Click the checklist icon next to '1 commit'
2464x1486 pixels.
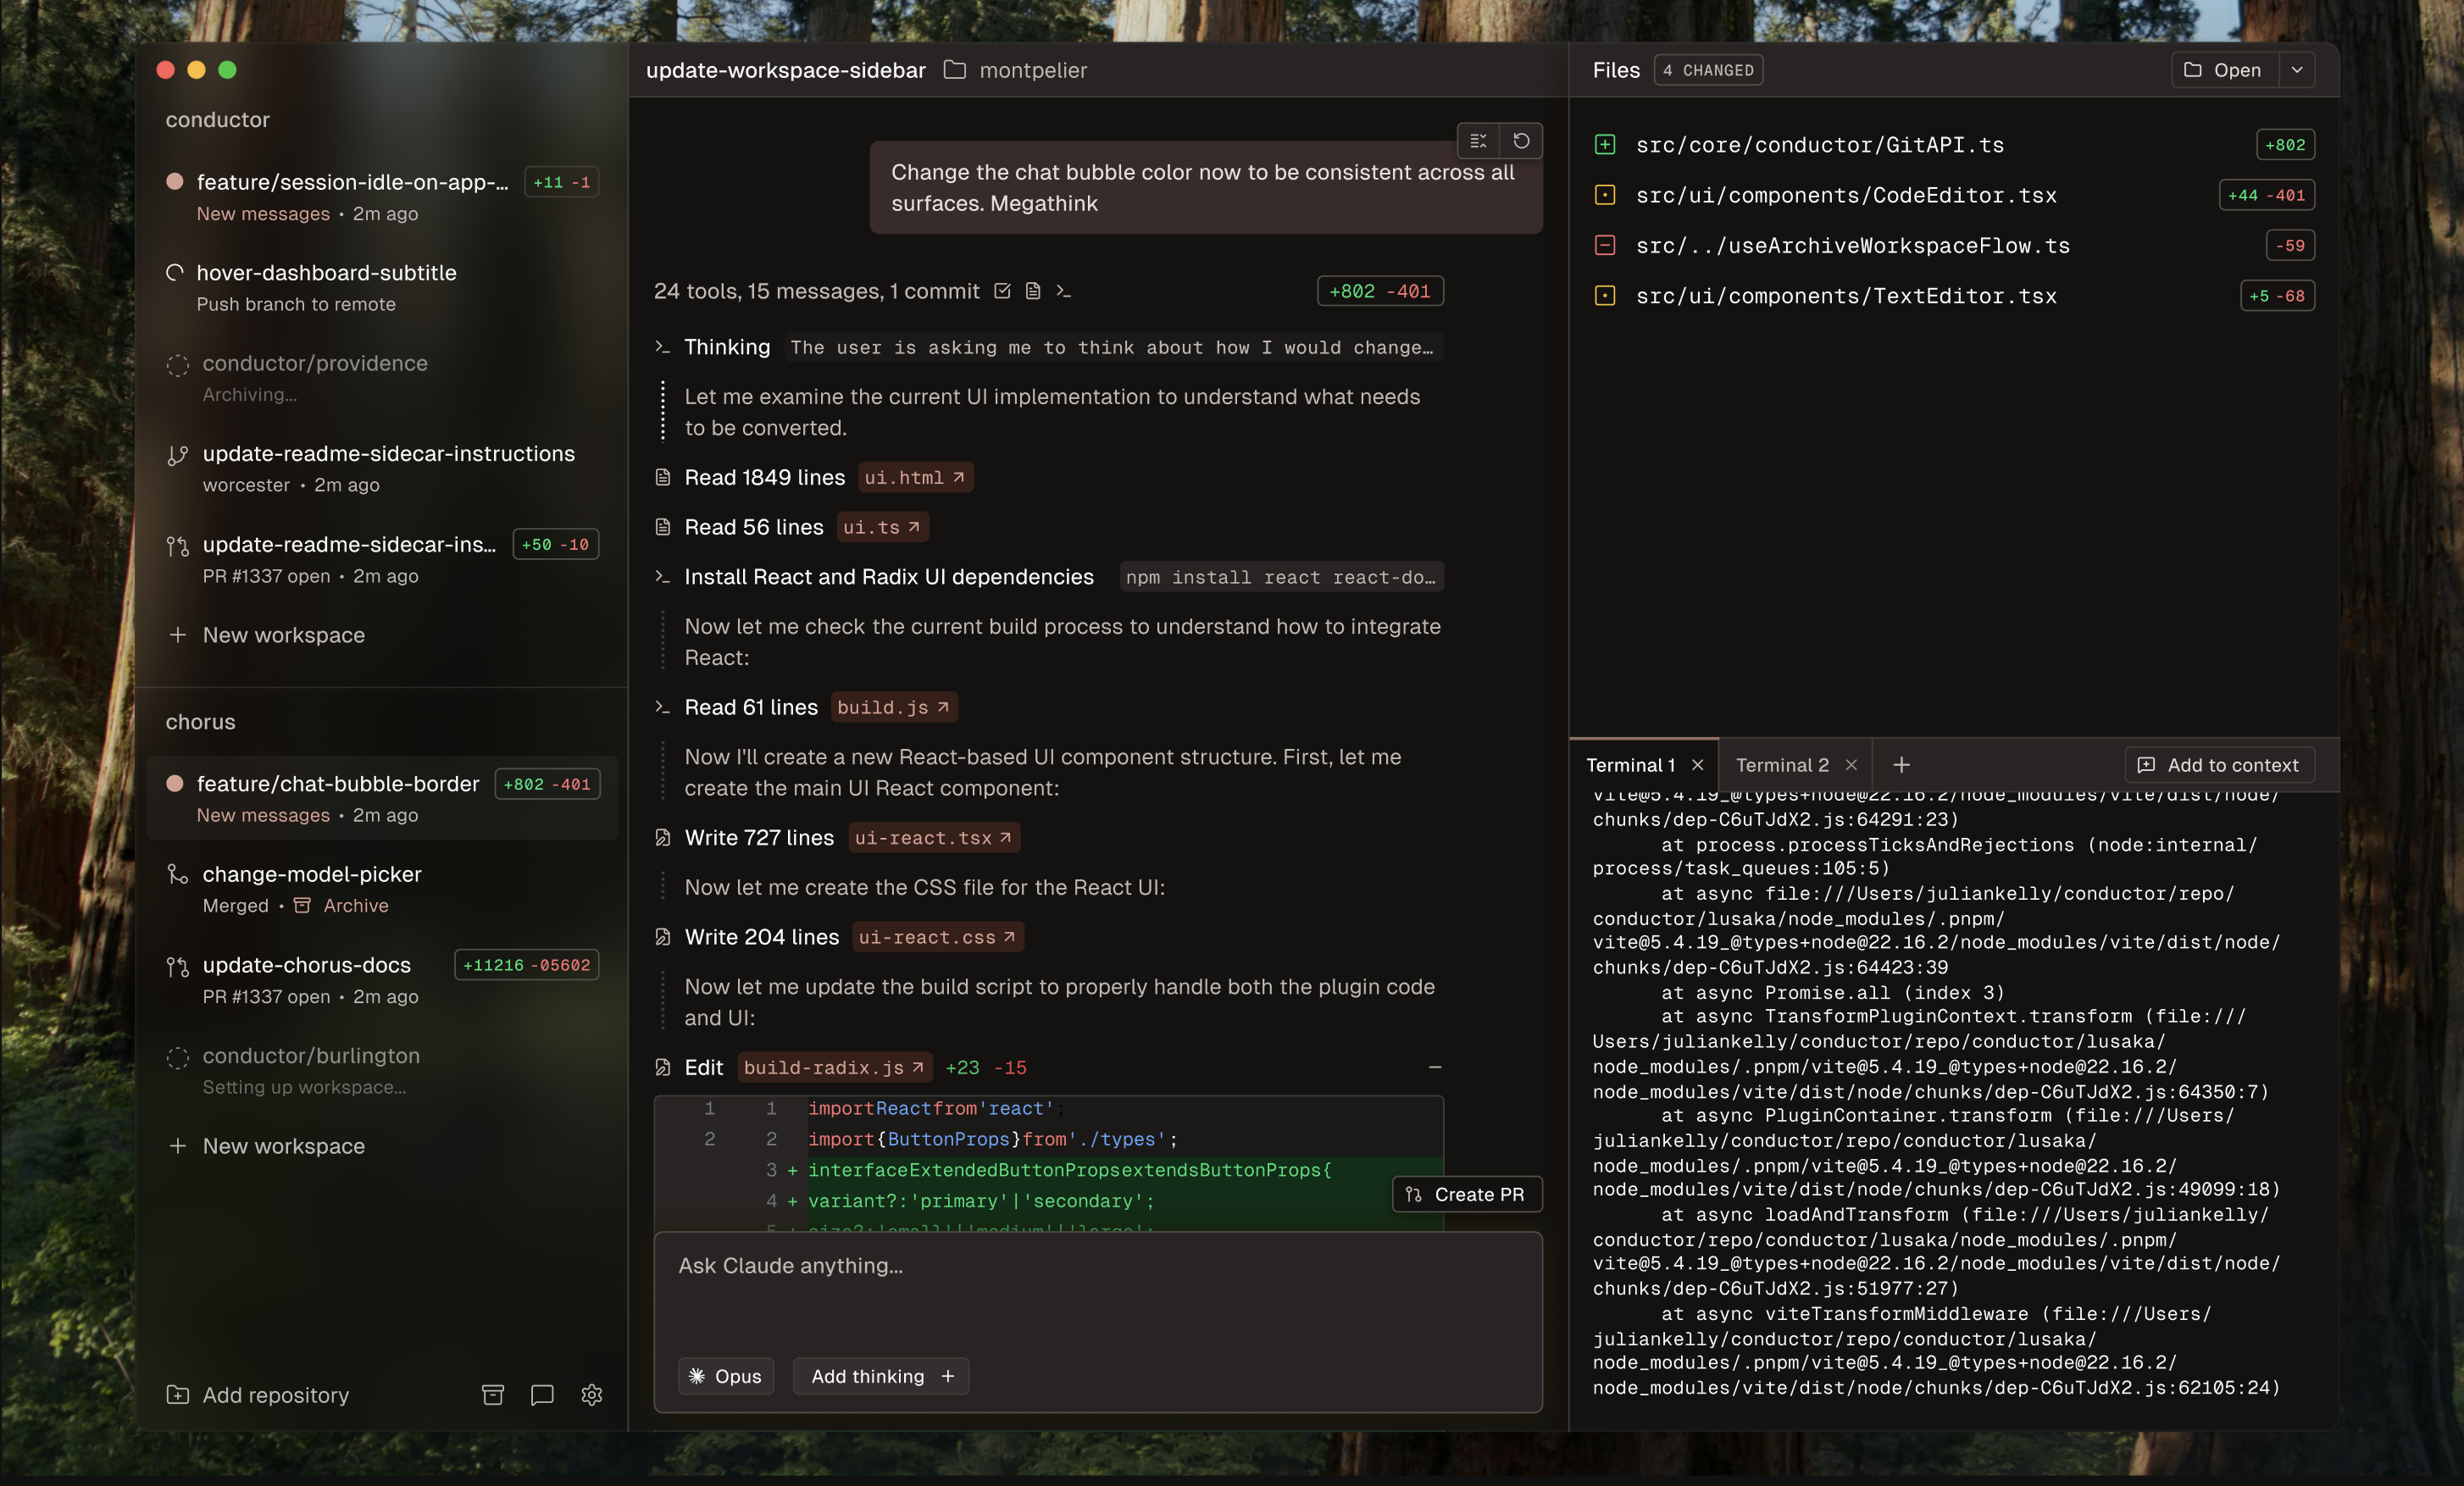(x=1002, y=291)
